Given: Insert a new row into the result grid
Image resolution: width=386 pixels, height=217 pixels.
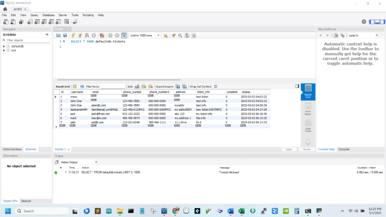Looking at the screenshot, I should click(x=144, y=86).
